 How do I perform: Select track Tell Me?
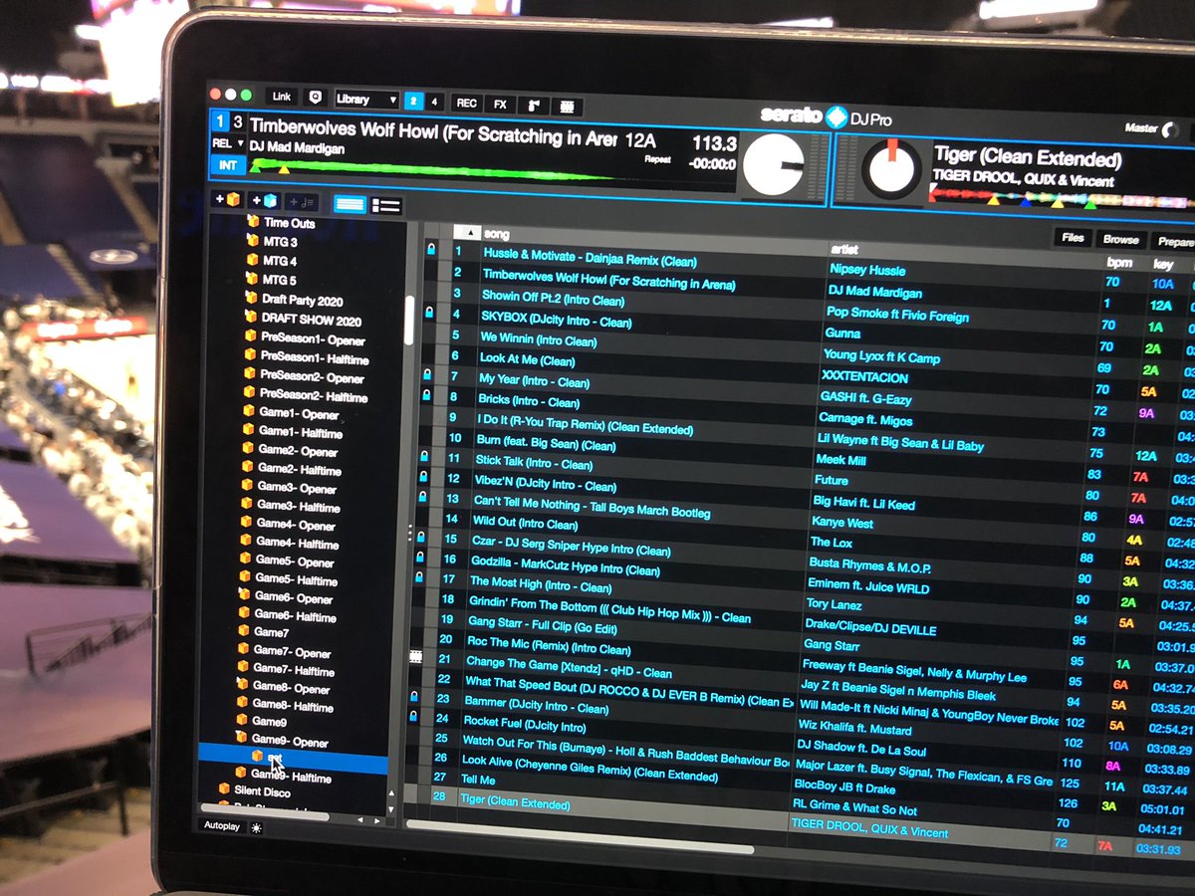(479, 780)
